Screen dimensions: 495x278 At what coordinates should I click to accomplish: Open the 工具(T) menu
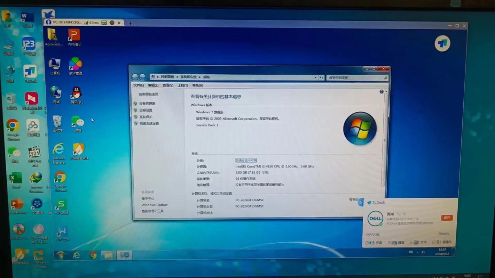click(x=183, y=85)
